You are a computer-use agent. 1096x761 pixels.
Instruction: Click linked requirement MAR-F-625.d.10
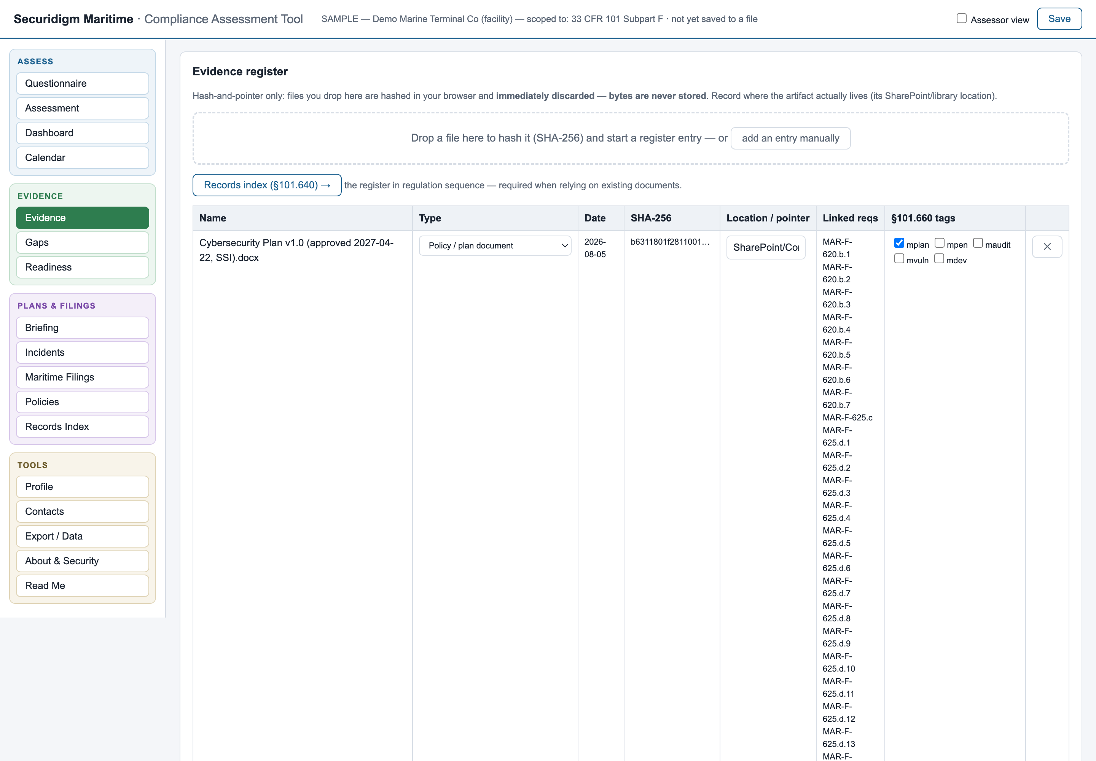(838, 662)
